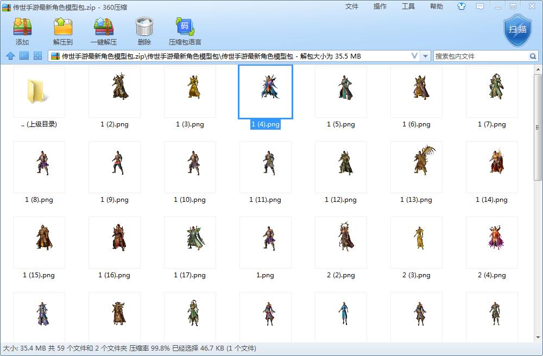Expand the address path dropdown chevron
The height and width of the screenshot is (356, 543).
(x=414, y=56)
